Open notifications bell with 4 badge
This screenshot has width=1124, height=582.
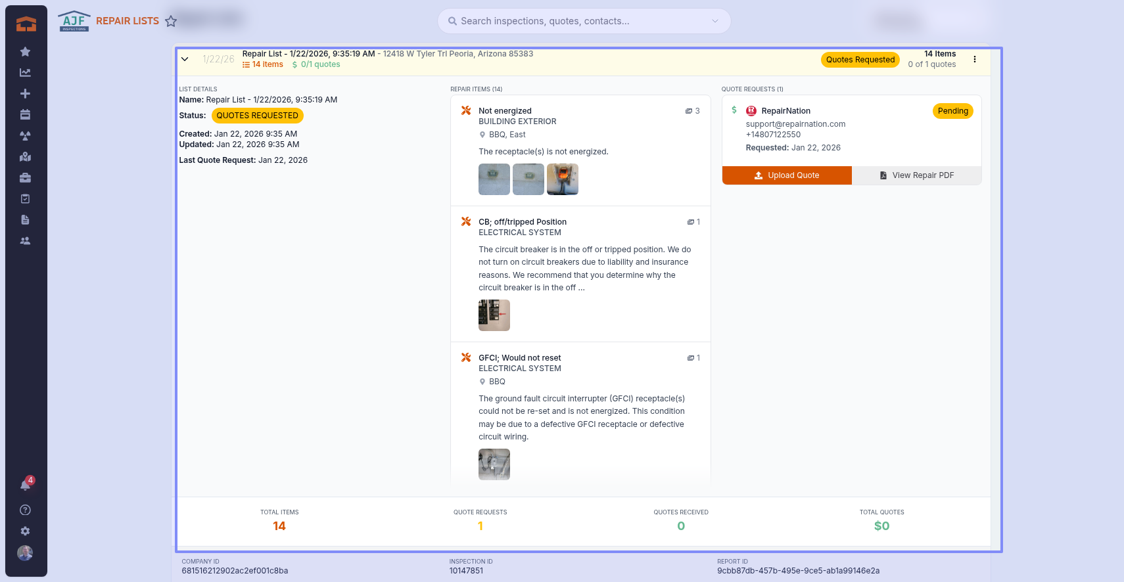point(25,485)
